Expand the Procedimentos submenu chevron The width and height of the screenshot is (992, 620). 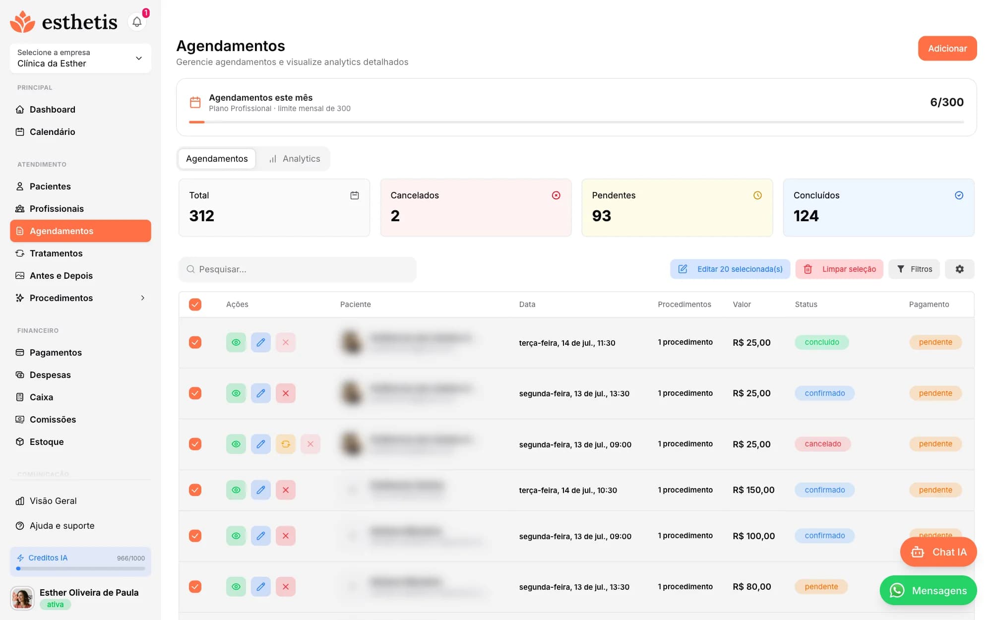point(143,298)
